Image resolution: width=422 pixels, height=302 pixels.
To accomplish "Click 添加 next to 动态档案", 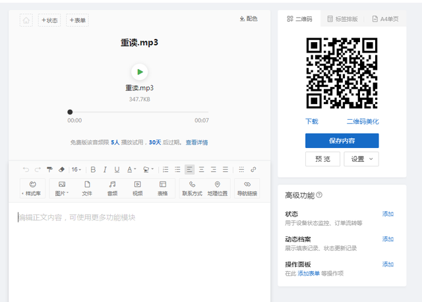I will coord(388,239).
